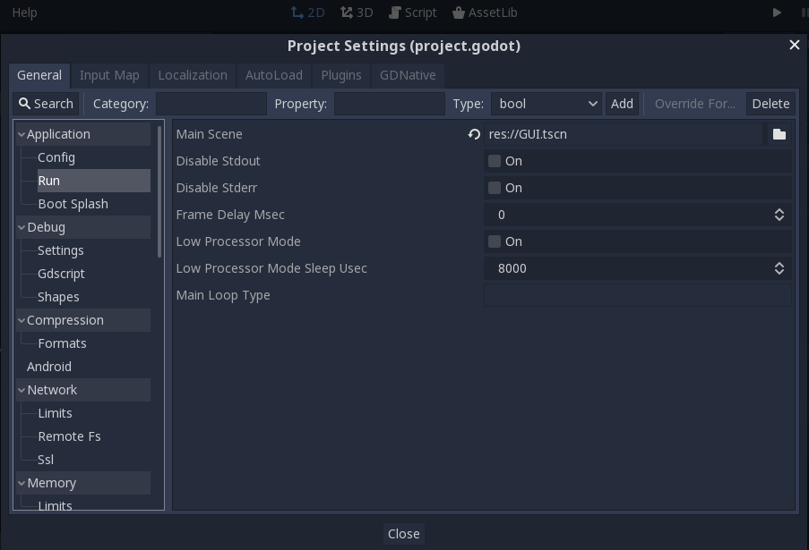Switch to the 2D workspace

coord(308,13)
